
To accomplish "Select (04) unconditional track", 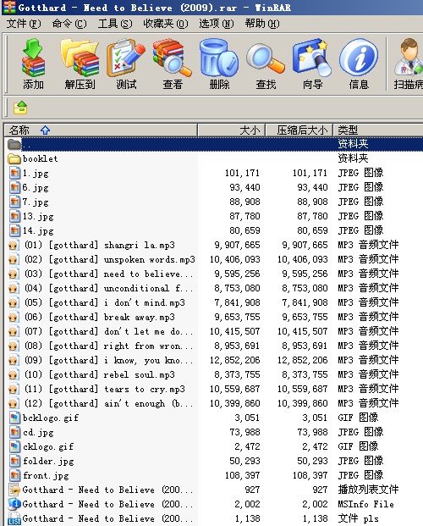I will coord(108,289).
